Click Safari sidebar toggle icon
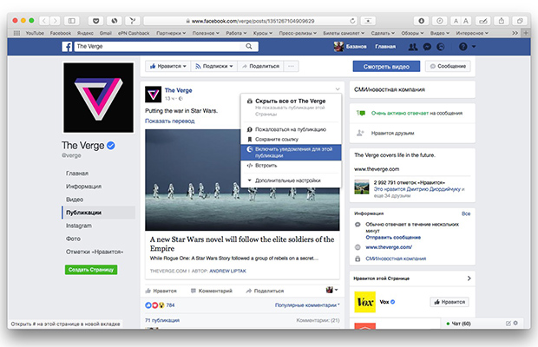The image size is (538, 347). click(72, 21)
